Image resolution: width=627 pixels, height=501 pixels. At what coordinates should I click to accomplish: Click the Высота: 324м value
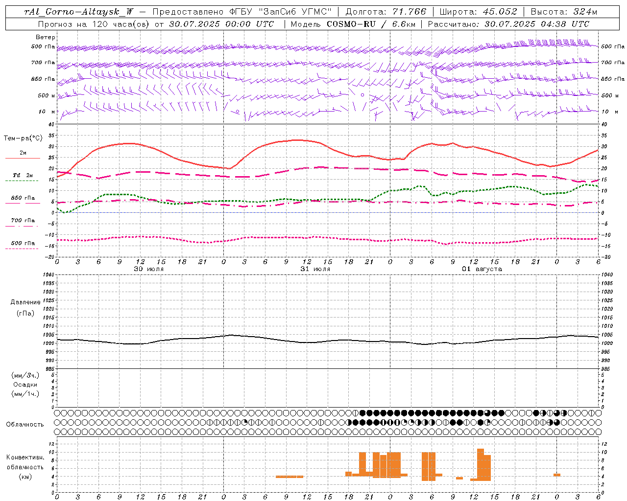click(x=564, y=12)
